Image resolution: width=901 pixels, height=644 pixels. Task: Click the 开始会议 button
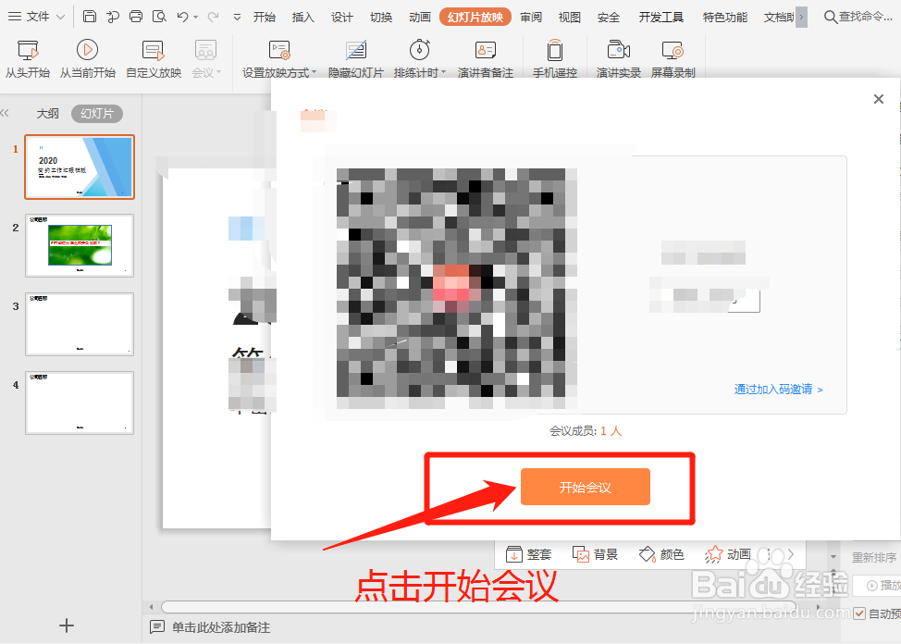(x=585, y=487)
